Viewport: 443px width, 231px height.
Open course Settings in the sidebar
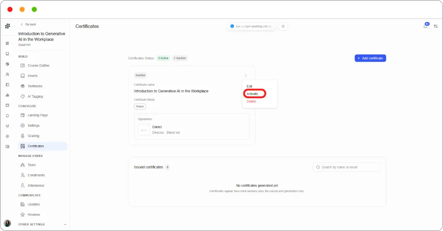pyautogui.click(x=42, y=125)
